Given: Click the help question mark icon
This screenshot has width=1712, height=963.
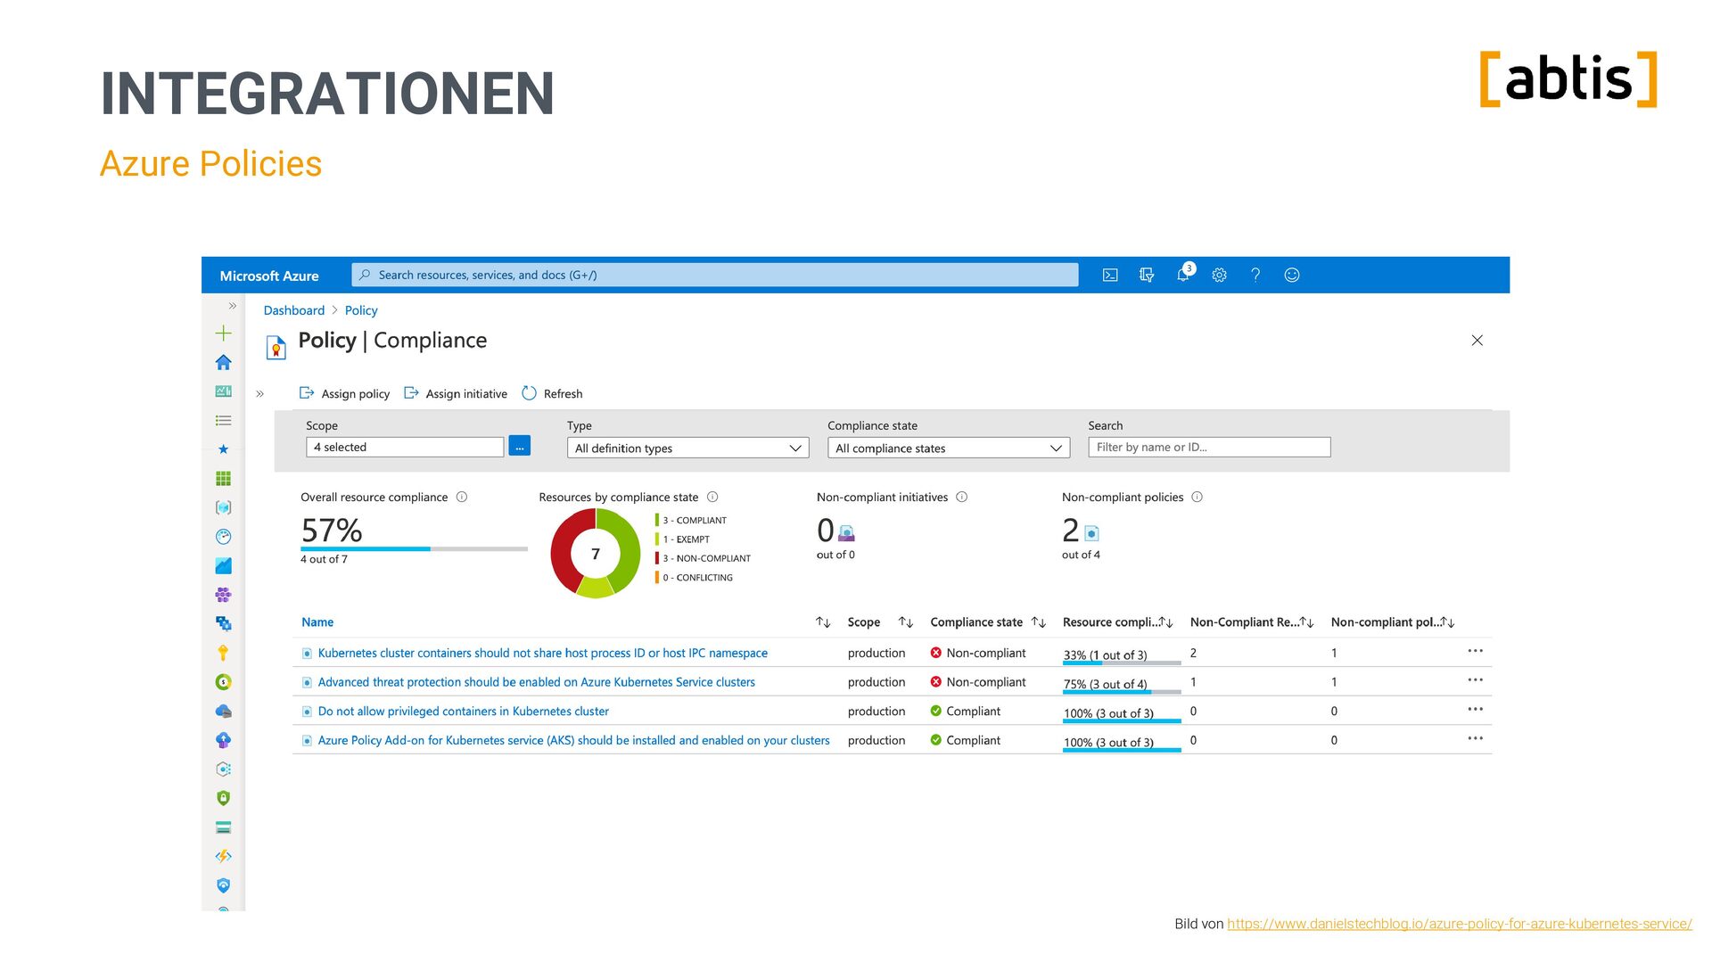Looking at the screenshot, I should [1255, 276].
